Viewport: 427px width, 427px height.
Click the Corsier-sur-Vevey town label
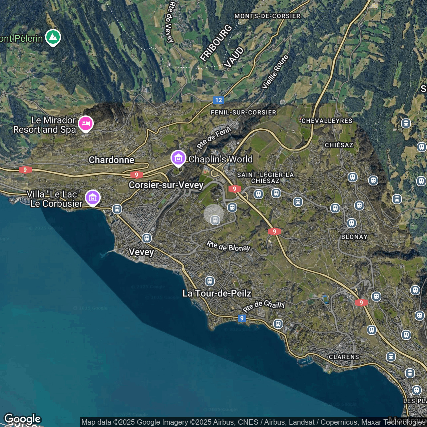[x=166, y=185]
